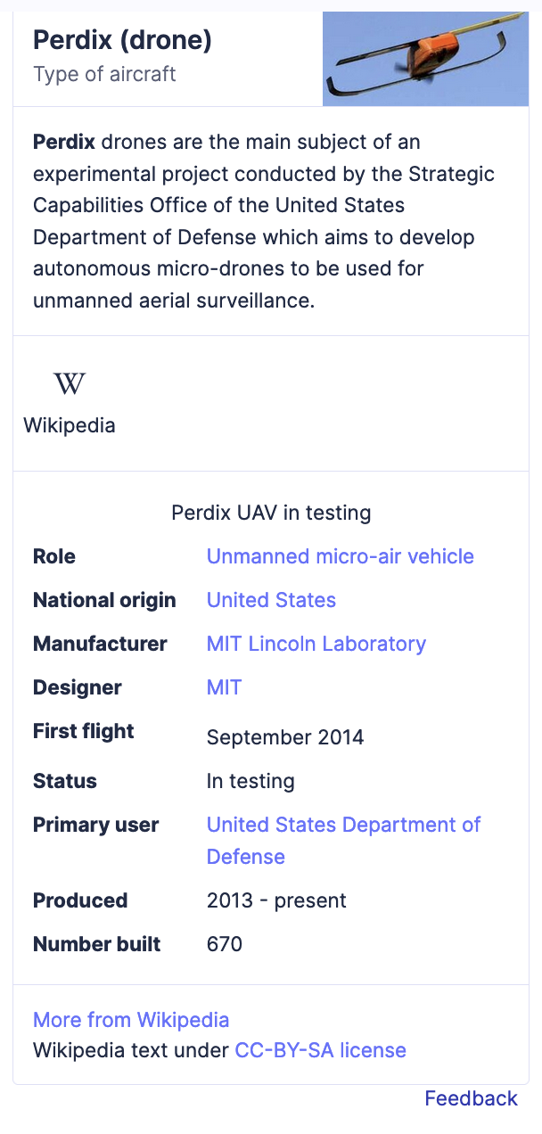The width and height of the screenshot is (542, 1134).
Task: Select the Type of aircraft subtitle
Action: 104,74
